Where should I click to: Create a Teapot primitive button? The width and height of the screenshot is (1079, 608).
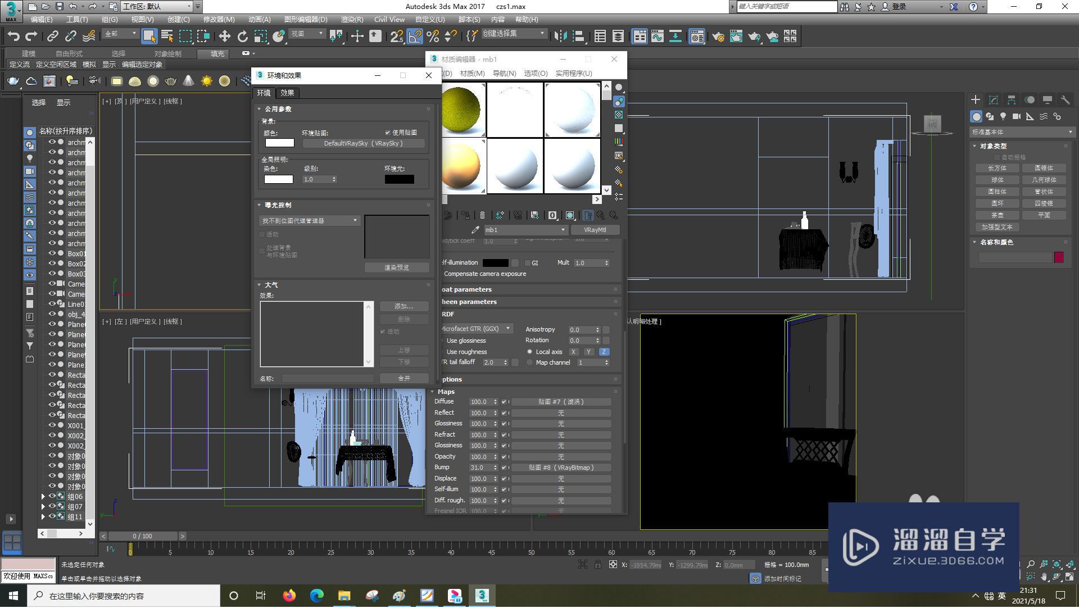[998, 215]
